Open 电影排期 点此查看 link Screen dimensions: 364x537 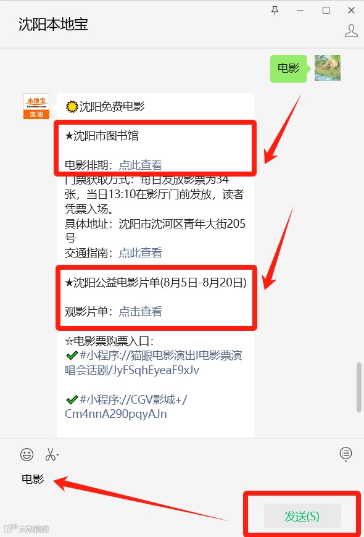(x=141, y=165)
